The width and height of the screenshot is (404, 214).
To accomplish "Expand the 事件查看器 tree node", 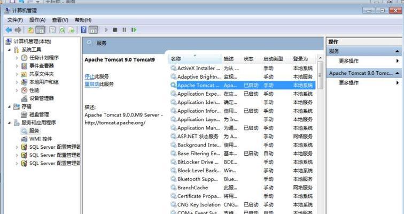I will click(17, 66).
